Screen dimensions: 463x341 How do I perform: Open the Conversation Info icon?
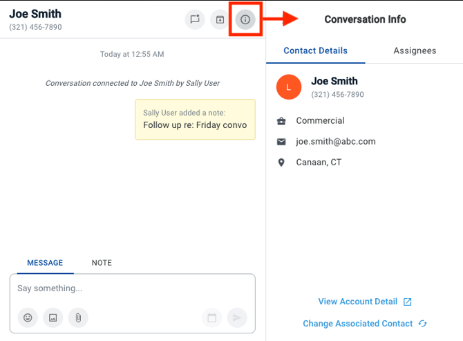pyautogui.click(x=245, y=19)
